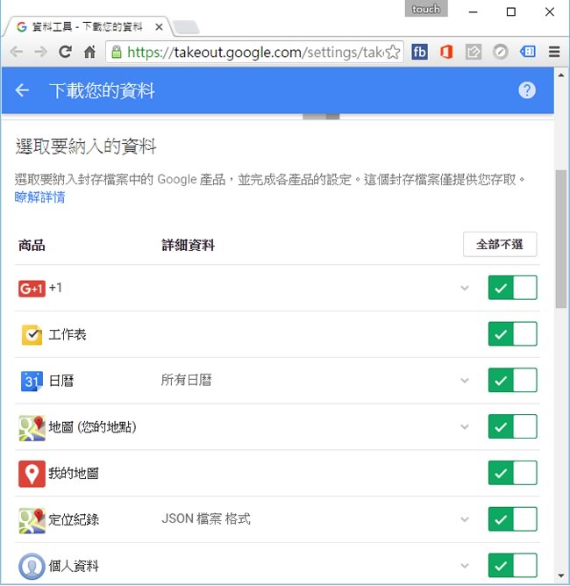Open the browser home page icon
Viewport: 570px width, 586px height.
(x=89, y=52)
